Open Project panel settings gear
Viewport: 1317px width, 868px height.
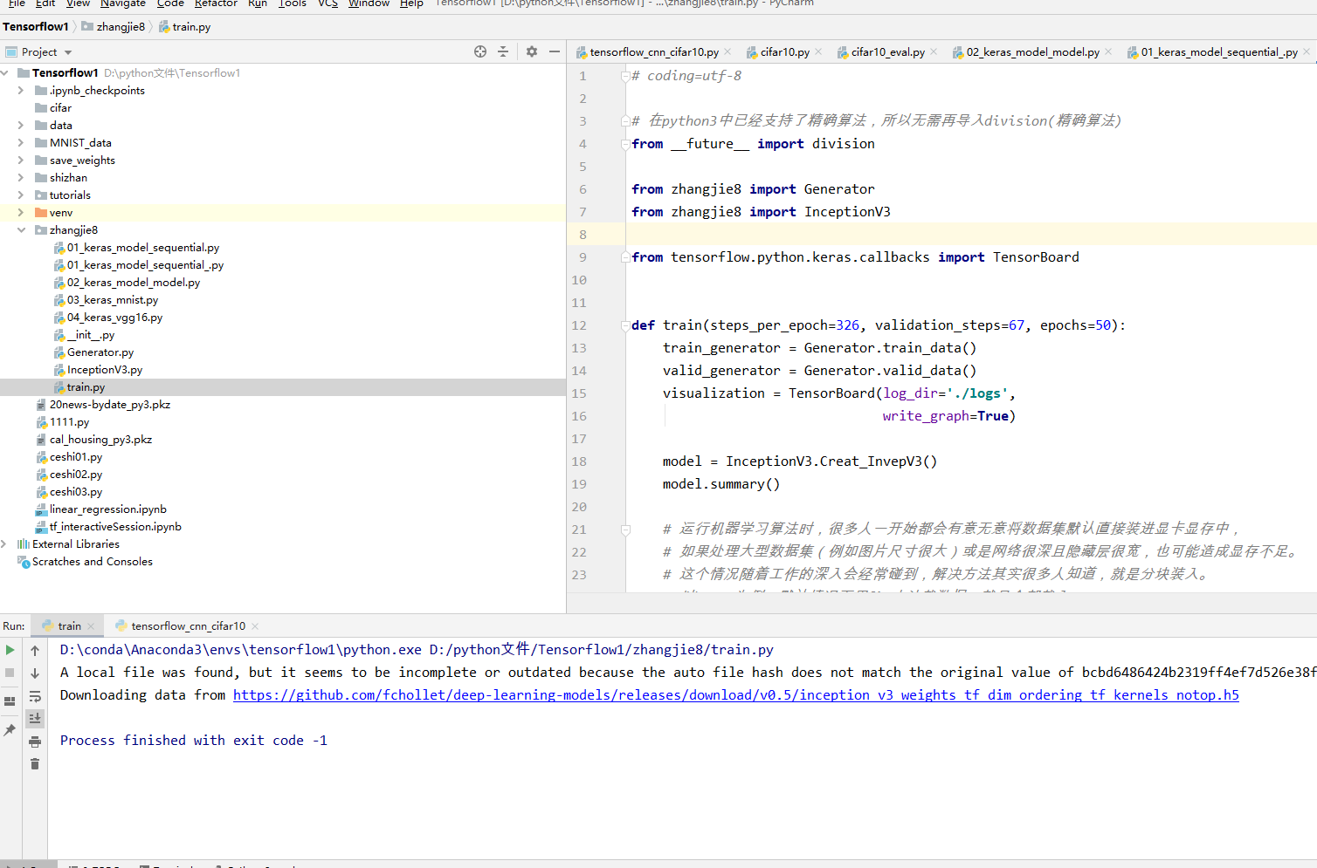[x=532, y=51]
